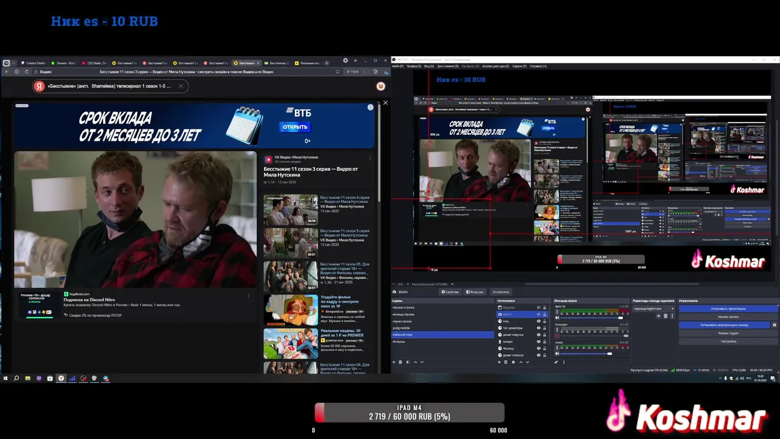Unmute the Микрофон audio channel
780x439 pixels.
557,336
